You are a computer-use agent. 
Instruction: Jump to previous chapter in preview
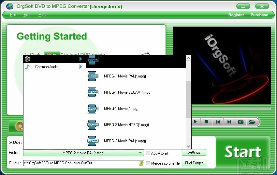click(218, 122)
